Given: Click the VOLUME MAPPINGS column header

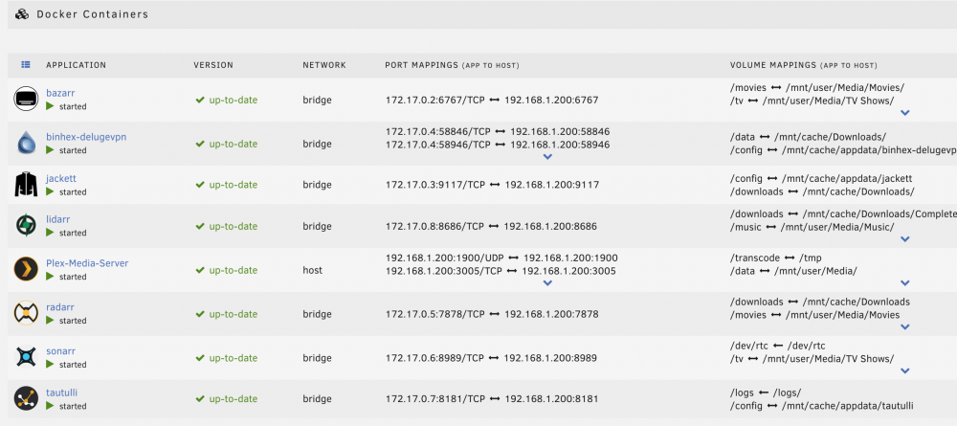Looking at the screenshot, I should click(x=803, y=65).
